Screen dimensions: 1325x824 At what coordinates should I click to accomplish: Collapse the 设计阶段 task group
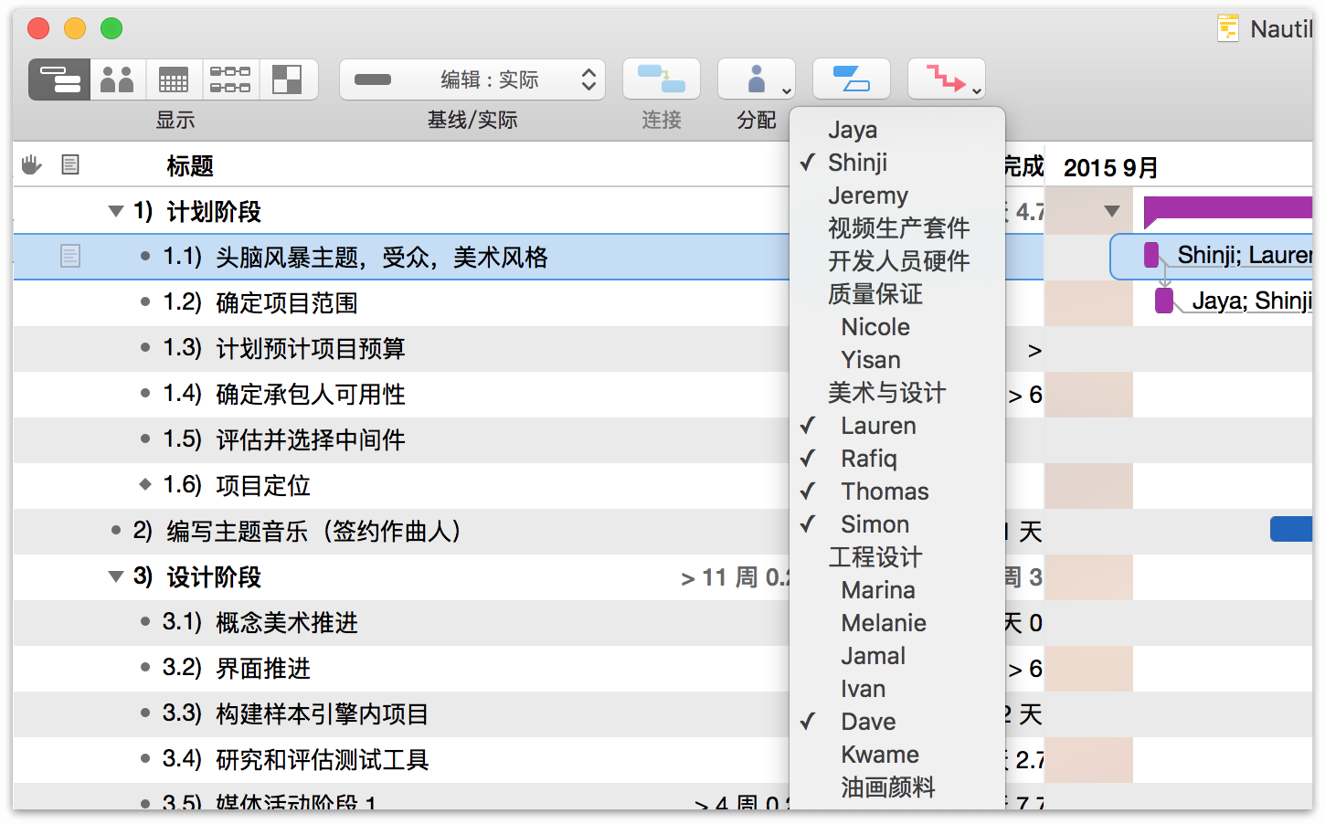(x=116, y=577)
